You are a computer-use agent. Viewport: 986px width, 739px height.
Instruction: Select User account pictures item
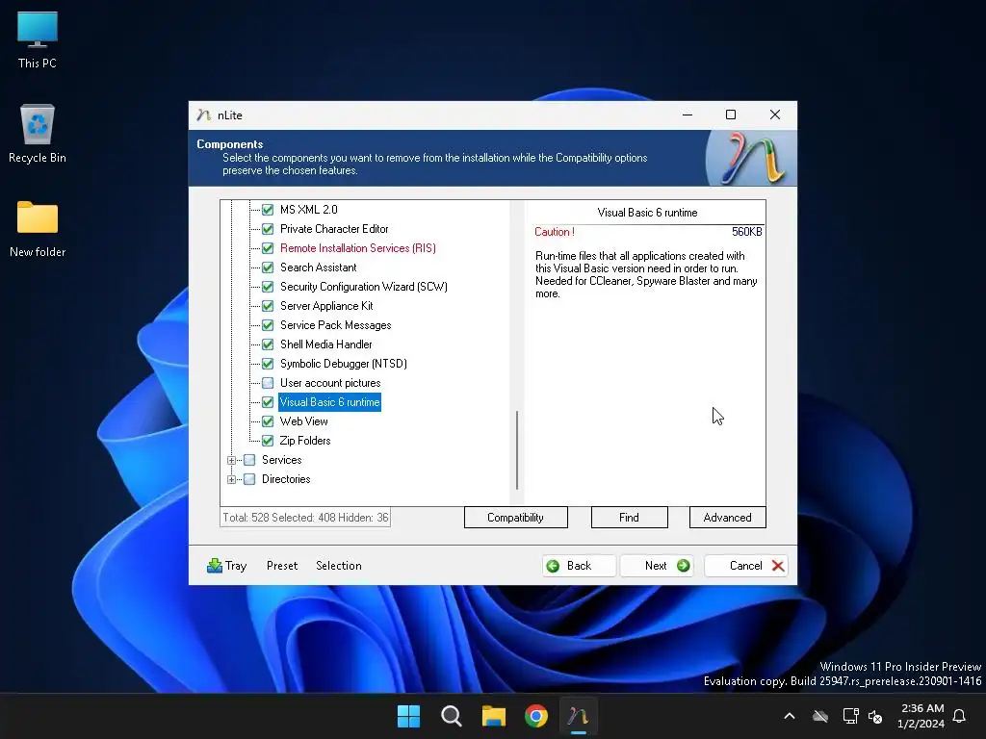click(x=330, y=383)
